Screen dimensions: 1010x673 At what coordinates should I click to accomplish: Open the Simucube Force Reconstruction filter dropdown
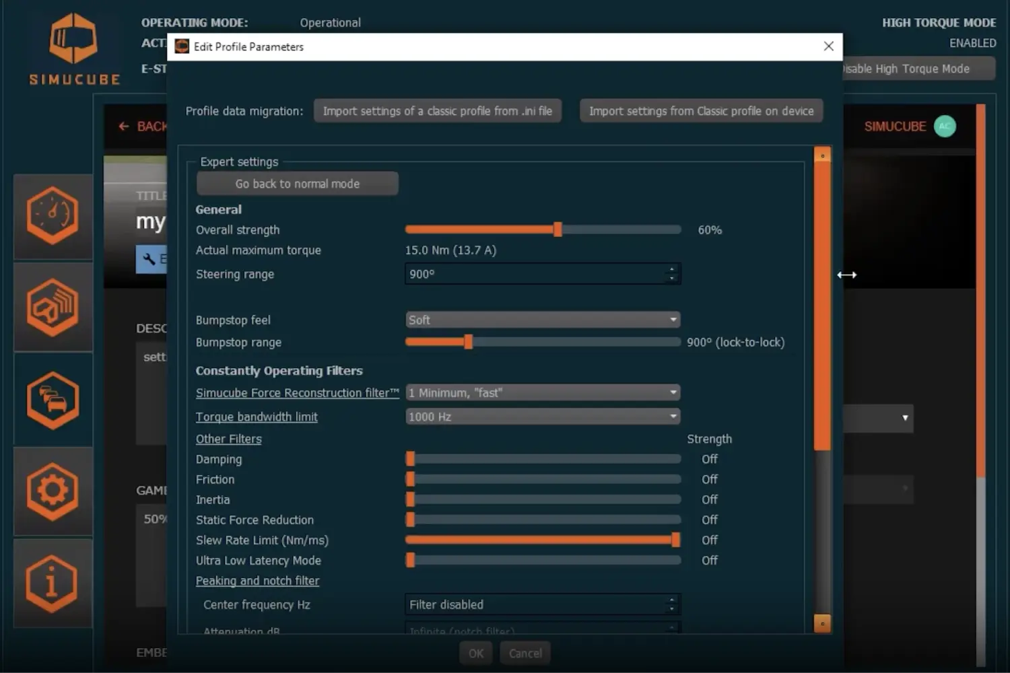click(x=542, y=392)
